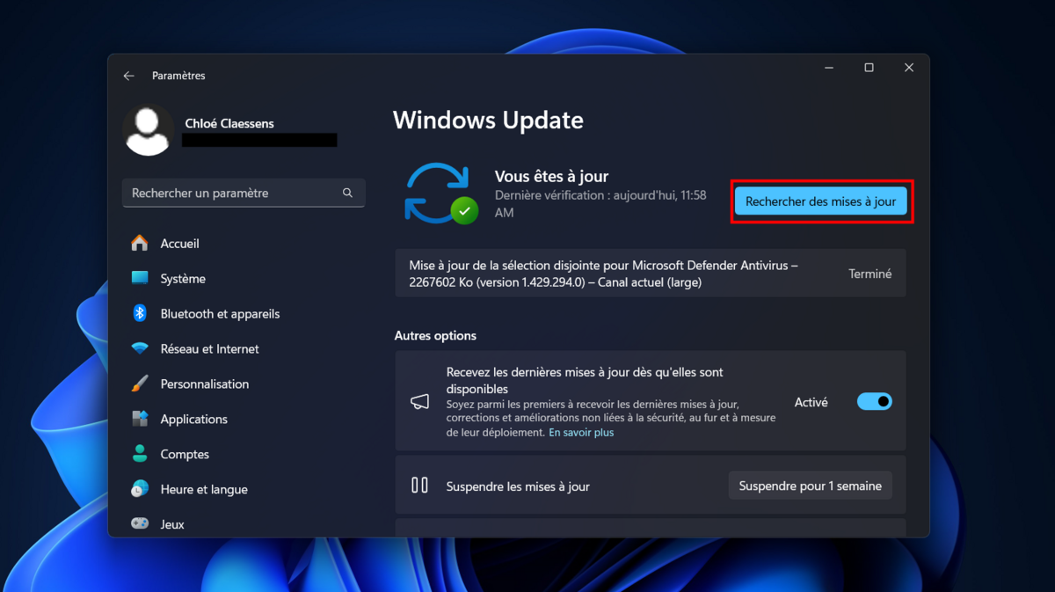Click the pause icon beside Suspendre les mises à jour
Viewport: 1055px width, 592px height.
point(419,486)
